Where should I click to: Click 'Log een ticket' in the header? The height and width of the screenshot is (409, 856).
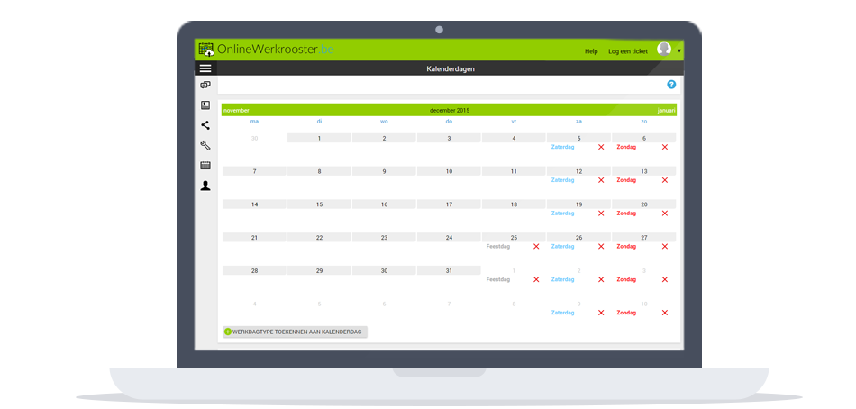tap(627, 51)
